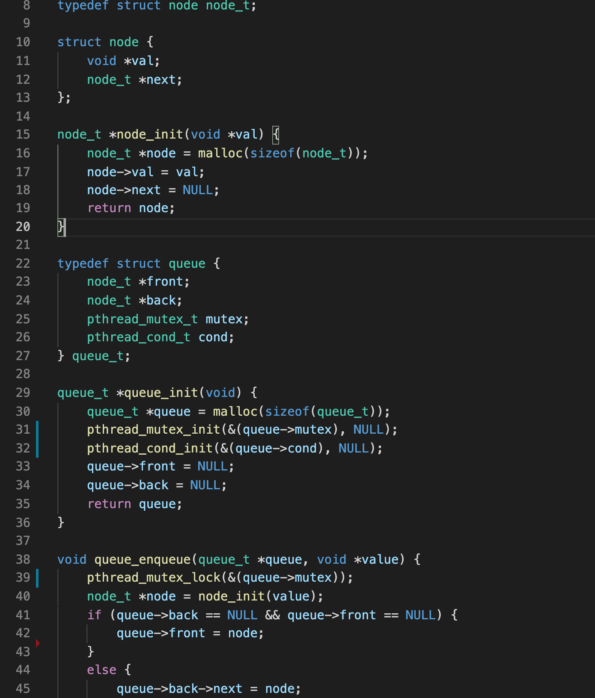Click the pthread_mutex_init function call

pyautogui.click(x=153, y=430)
